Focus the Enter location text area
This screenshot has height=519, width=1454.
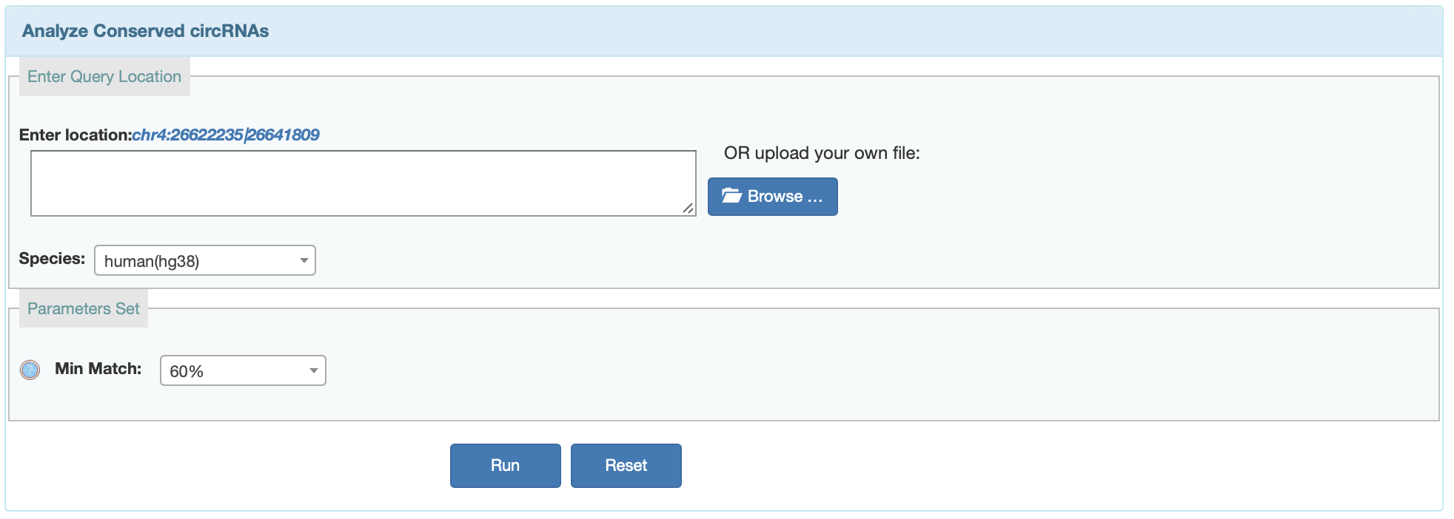(363, 183)
